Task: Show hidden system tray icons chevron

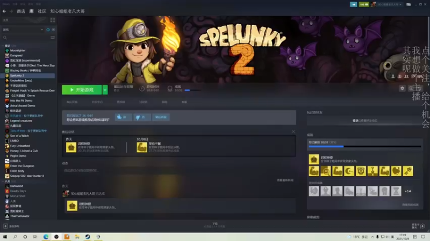Action: point(372,237)
